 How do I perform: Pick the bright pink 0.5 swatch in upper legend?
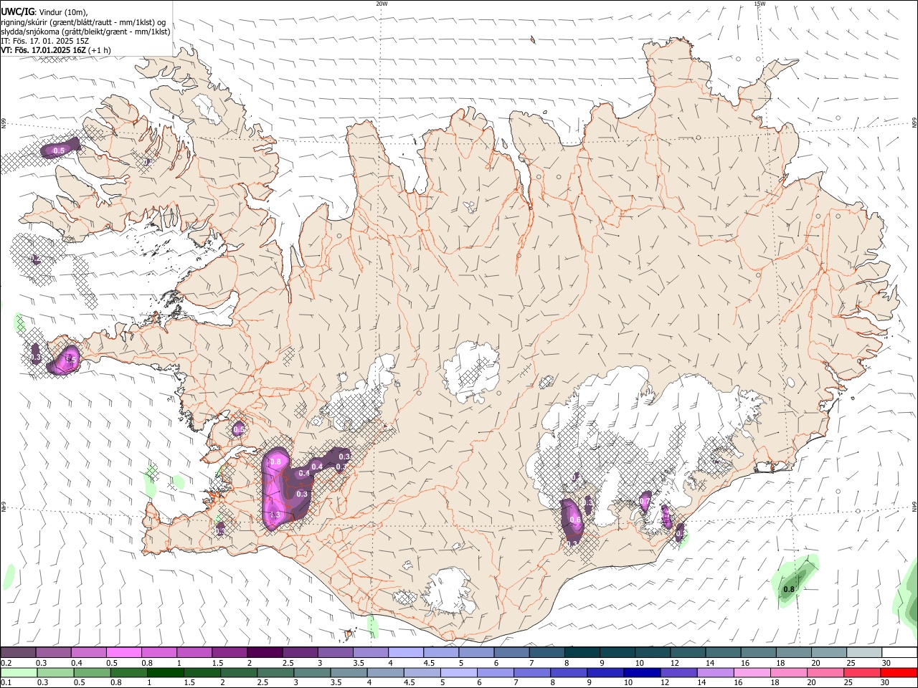(123, 653)
